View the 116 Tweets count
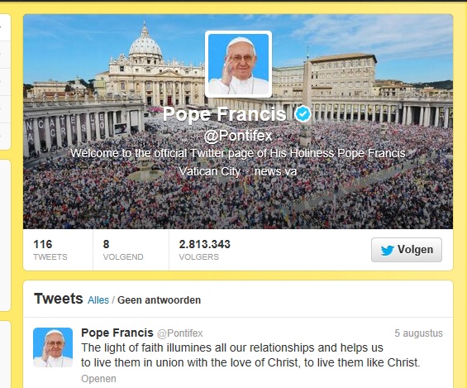This screenshot has width=467, height=388. [x=50, y=250]
